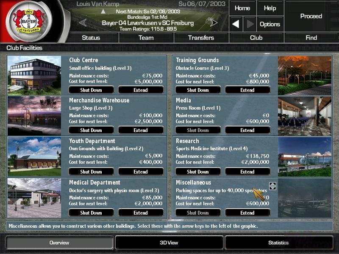Extend the Media press room

click(x=247, y=130)
